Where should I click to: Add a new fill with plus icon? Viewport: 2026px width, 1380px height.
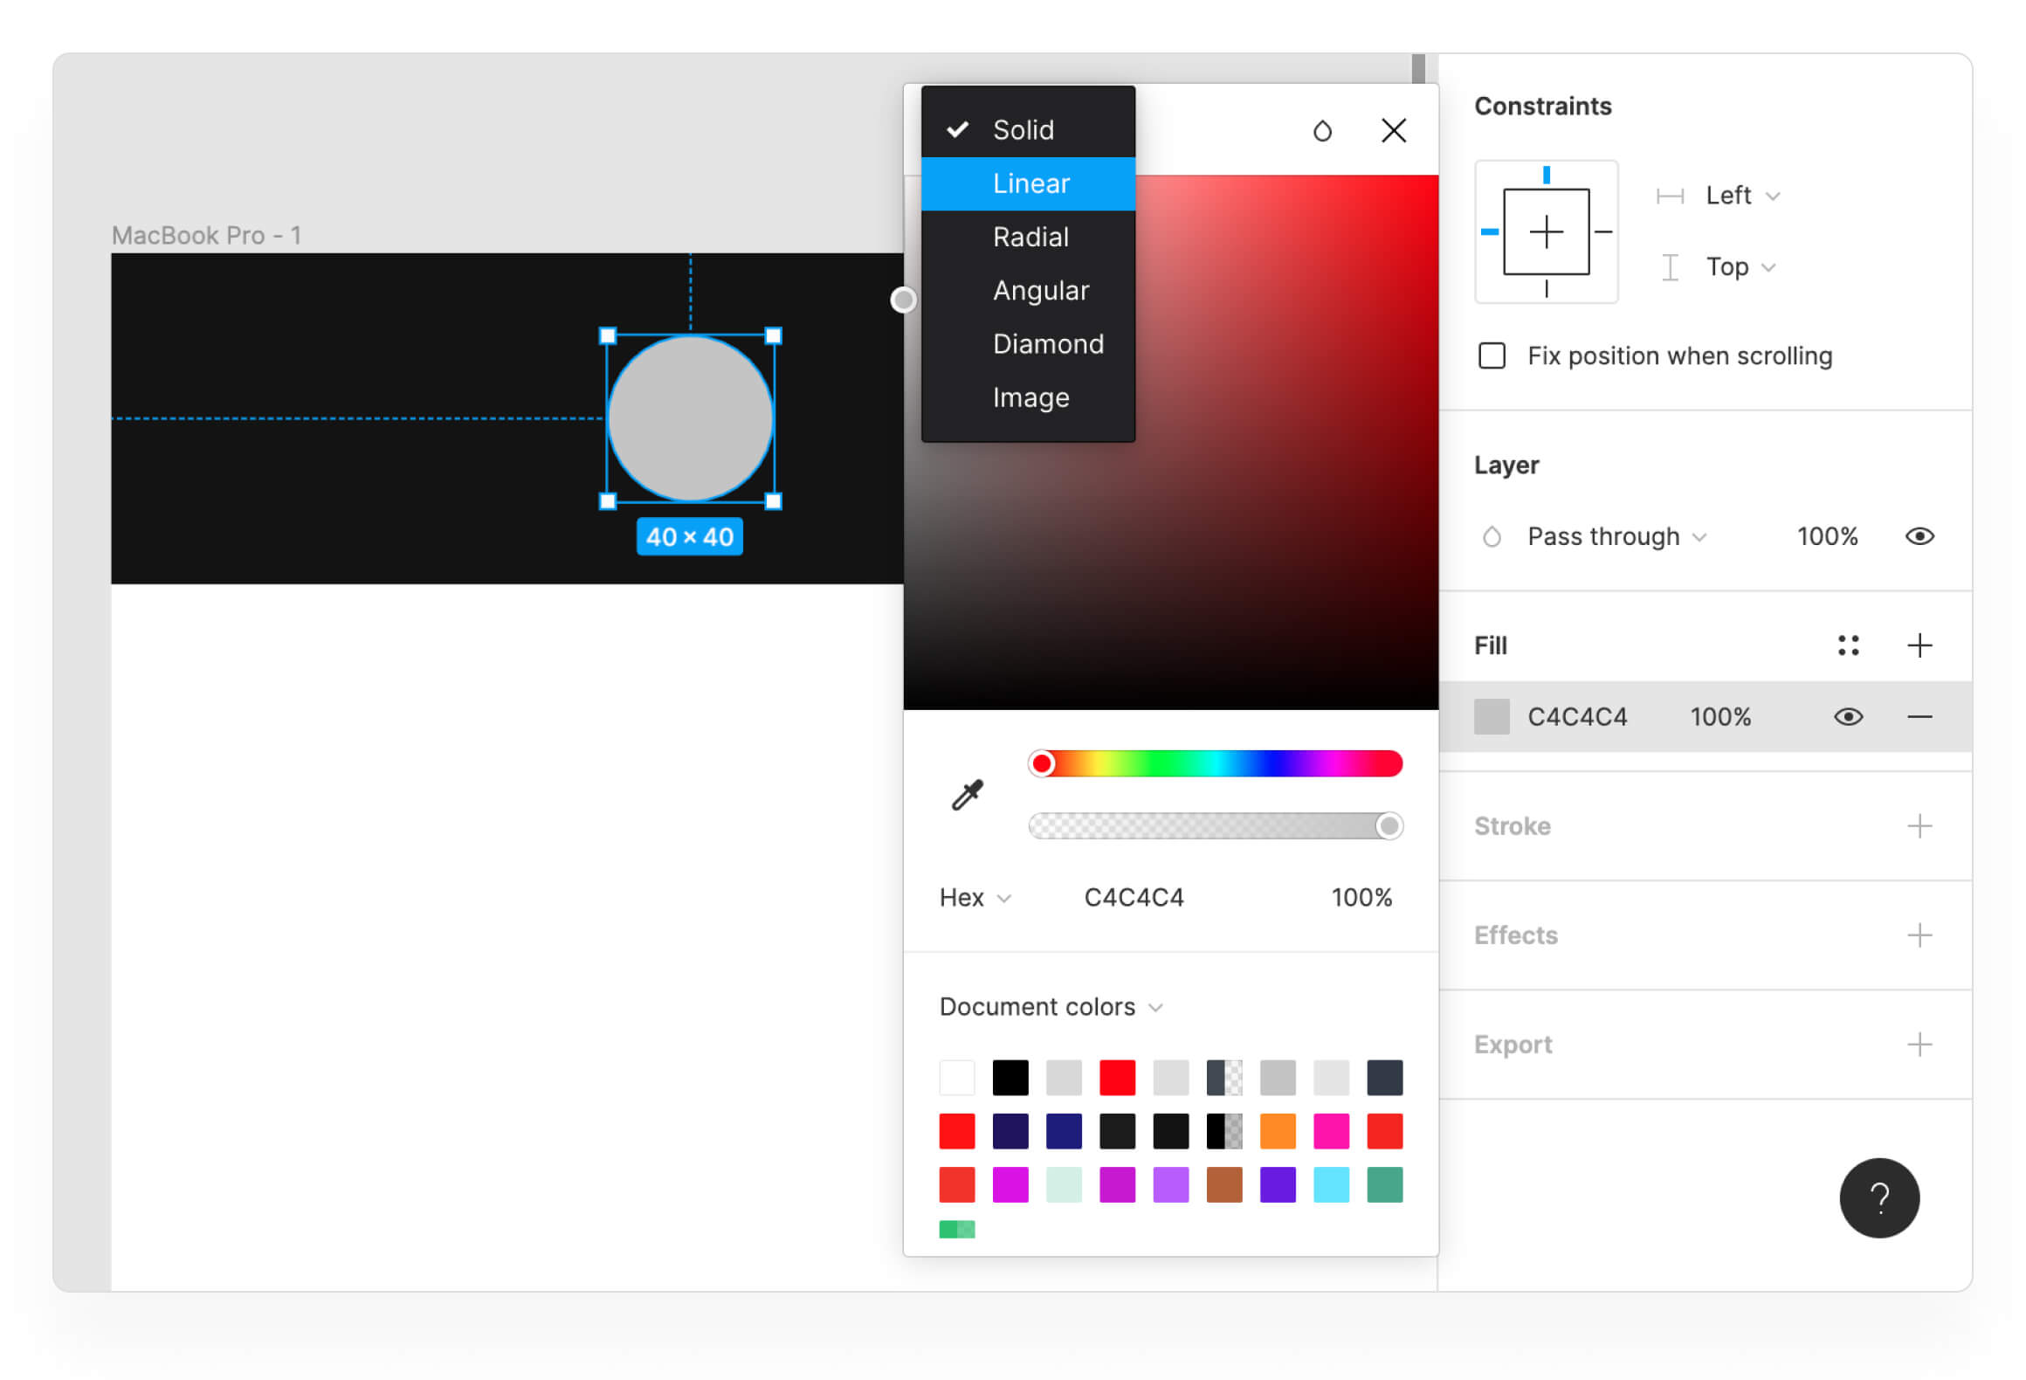[1919, 645]
